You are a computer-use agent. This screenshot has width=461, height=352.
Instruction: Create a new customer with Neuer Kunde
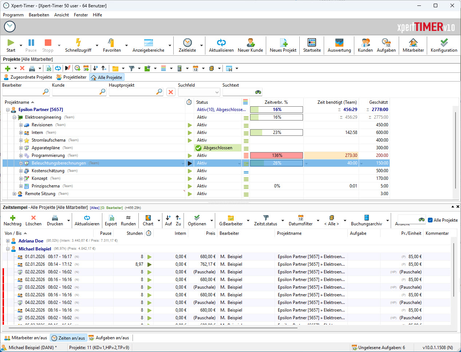pyautogui.click(x=250, y=46)
